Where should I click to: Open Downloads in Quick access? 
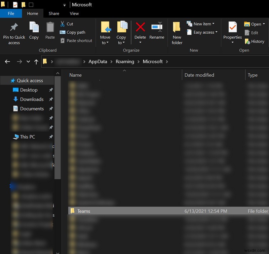point(32,99)
